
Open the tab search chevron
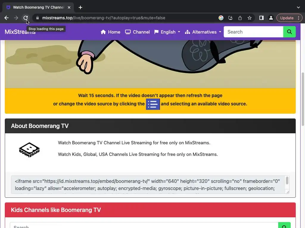tap(298, 7)
